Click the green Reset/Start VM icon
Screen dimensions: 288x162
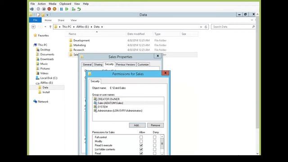[67, 9]
